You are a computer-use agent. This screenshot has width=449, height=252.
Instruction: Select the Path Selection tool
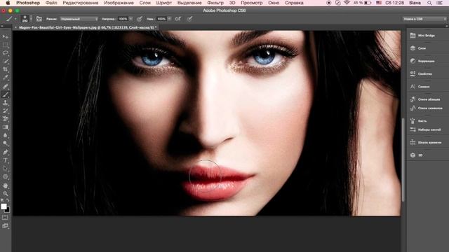click(x=5, y=169)
